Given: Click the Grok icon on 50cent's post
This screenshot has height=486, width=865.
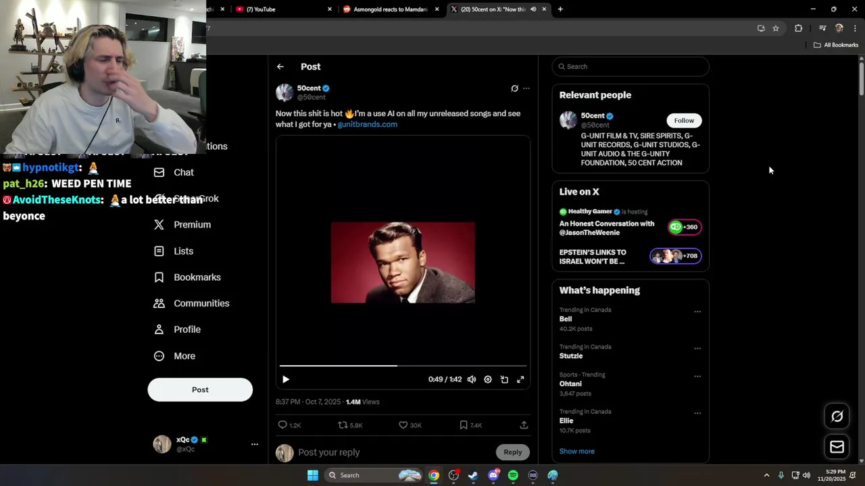Looking at the screenshot, I should 514,88.
